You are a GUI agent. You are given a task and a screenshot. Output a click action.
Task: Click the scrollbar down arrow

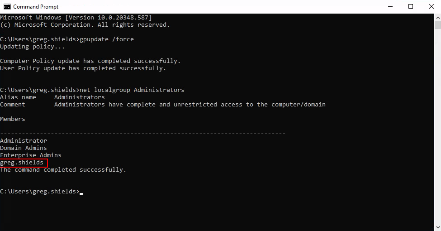437,227
